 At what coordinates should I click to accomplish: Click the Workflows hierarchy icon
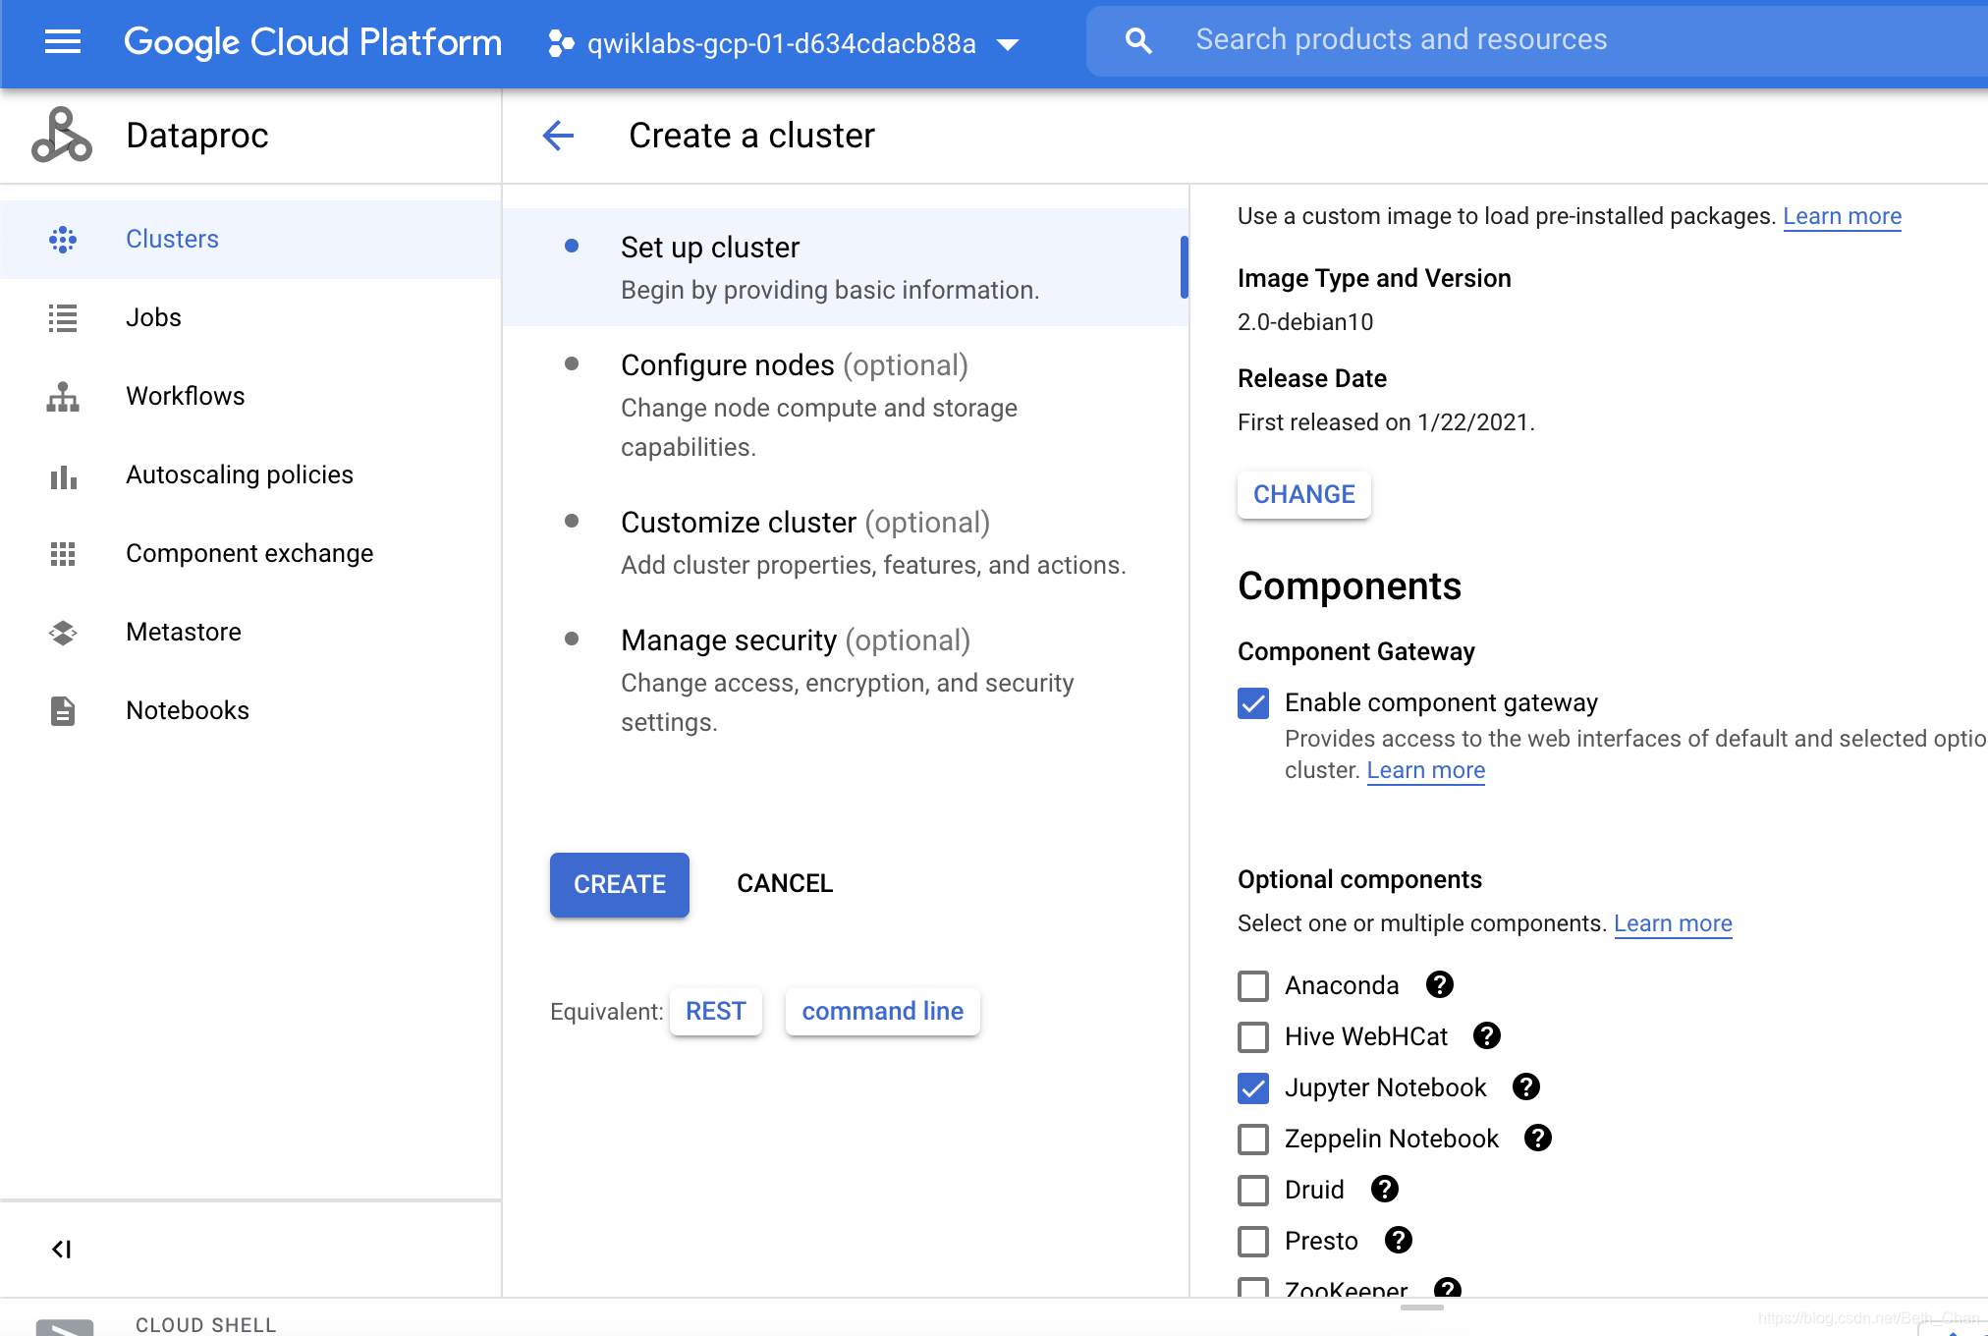click(x=63, y=396)
